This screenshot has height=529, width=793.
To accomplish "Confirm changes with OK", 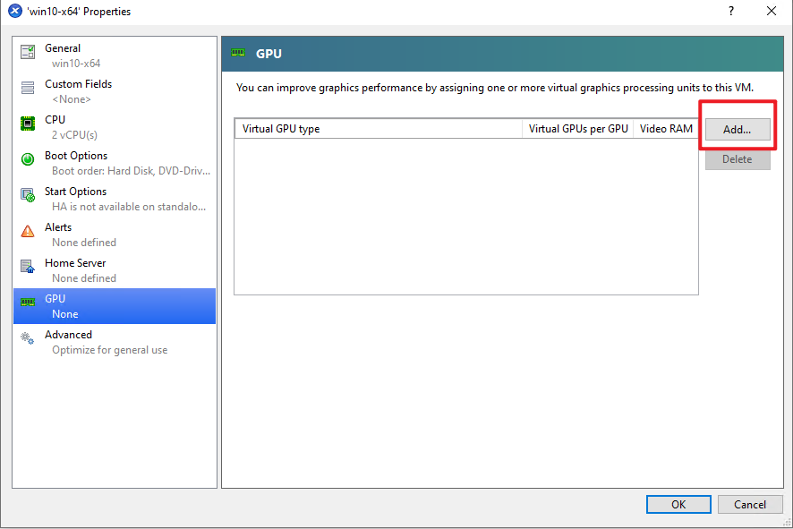I will 678,504.
